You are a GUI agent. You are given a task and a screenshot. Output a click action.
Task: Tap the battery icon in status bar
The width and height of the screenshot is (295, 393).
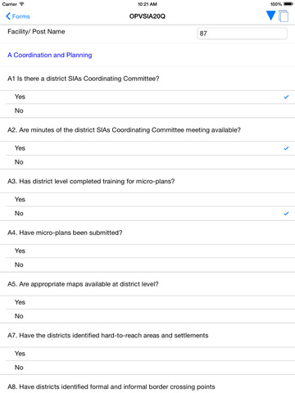288,4
